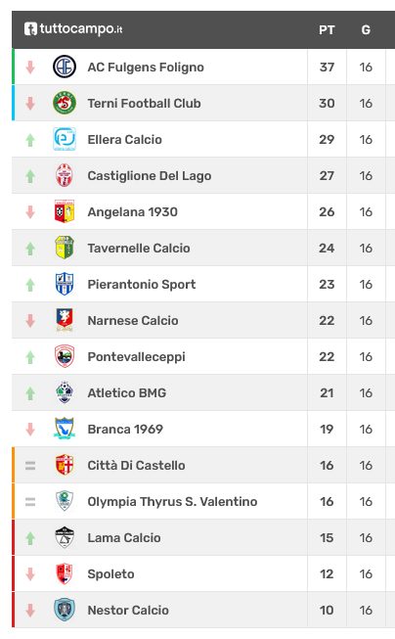Screen dimensions: 395x639
Task: Click the AC Fulgens Foligno team crest
Action: coord(65,67)
